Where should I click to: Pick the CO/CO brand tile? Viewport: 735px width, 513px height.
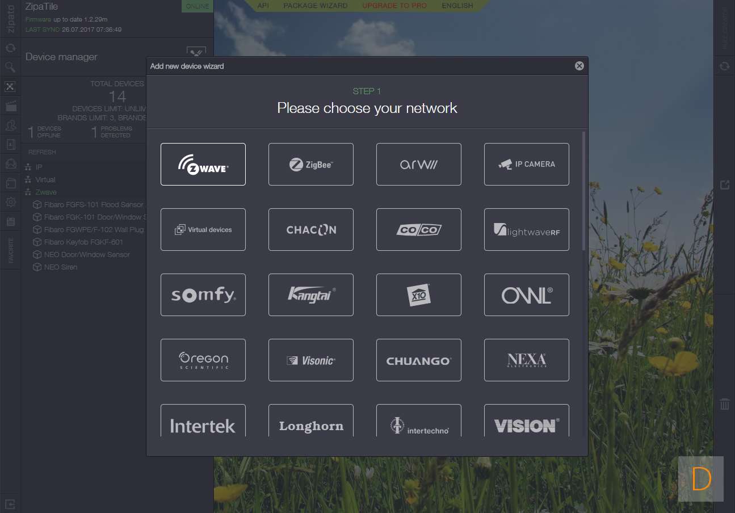419,229
